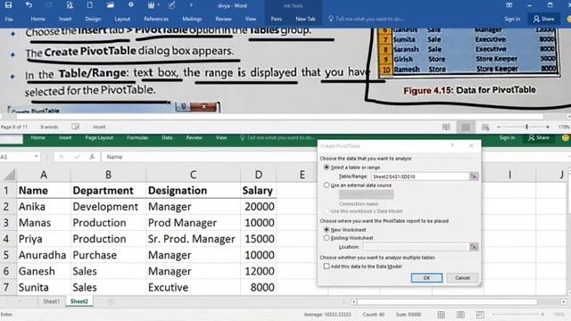This screenshot has height=321, width=571.
Task: Open the File tab in Word
Action: coord(9,19)
